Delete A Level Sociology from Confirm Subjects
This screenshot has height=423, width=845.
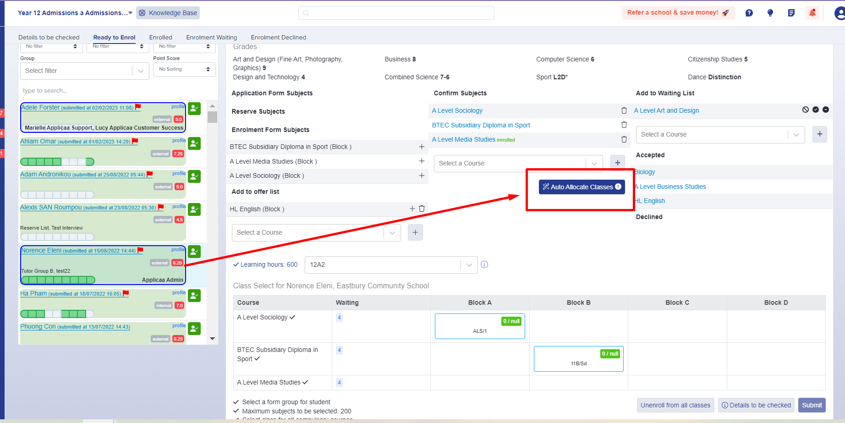(624, 110)
